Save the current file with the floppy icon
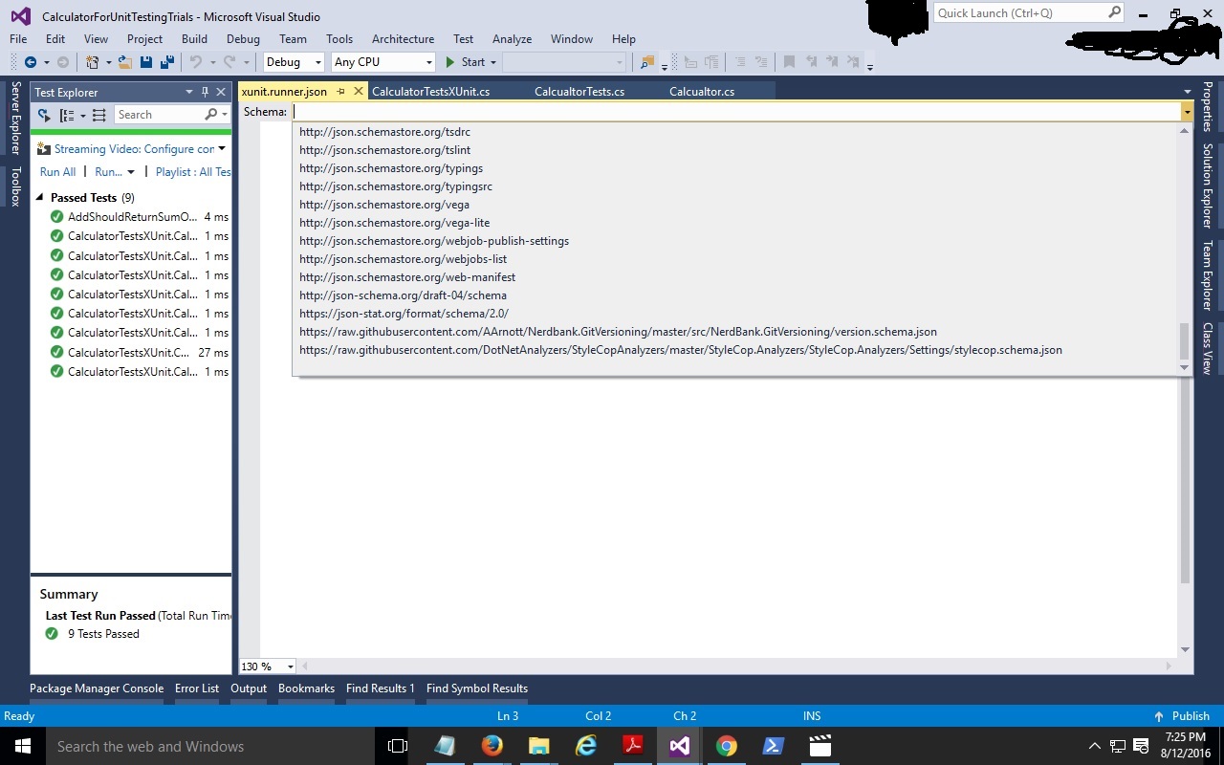Screen dimensions: 1224x765 point(146,62)
